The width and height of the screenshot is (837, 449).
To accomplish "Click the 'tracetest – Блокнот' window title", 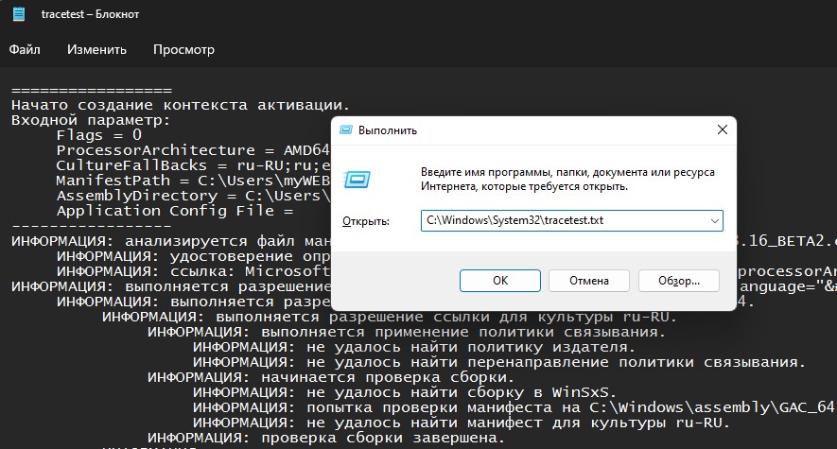I will click(x=90, y=14).
